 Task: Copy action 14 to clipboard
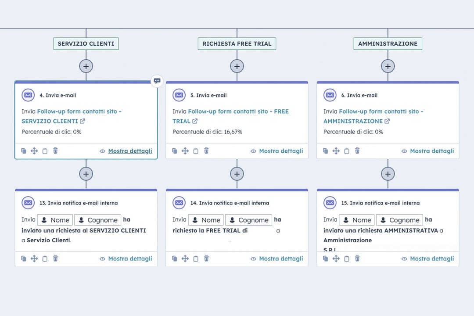pyautogui.click(x=196, y=259)
